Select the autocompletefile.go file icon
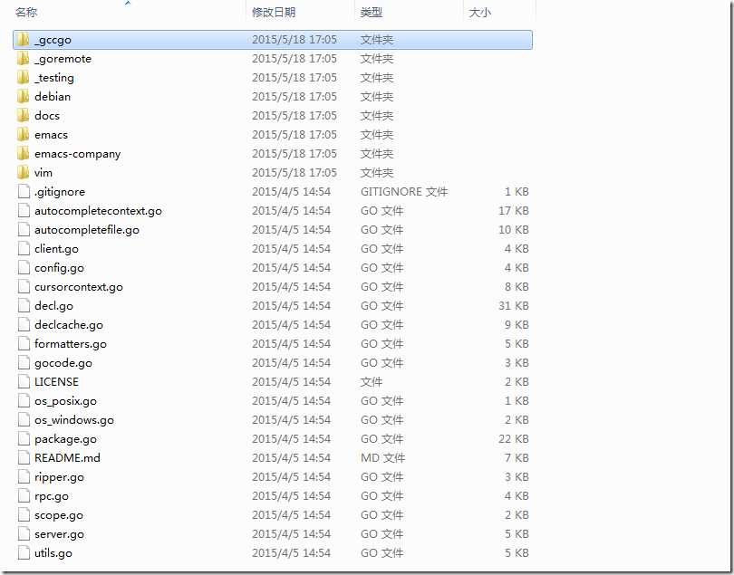The height and width of the screenshot is (575, 734). point(24,230)
